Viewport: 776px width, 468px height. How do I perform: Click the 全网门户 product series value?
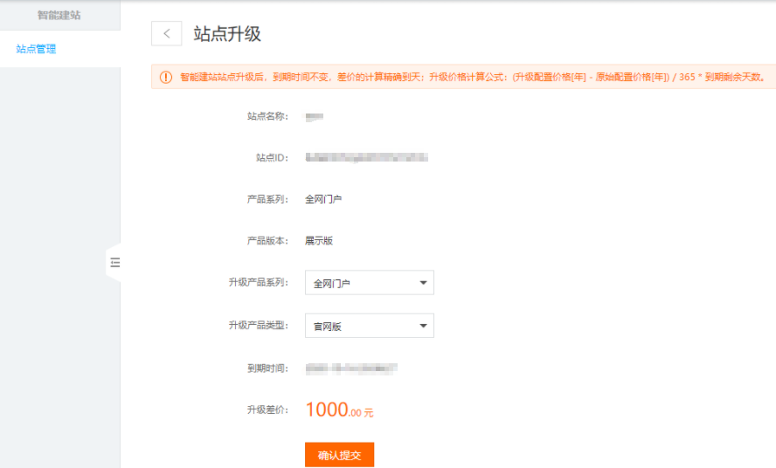[x=323, y=199]
